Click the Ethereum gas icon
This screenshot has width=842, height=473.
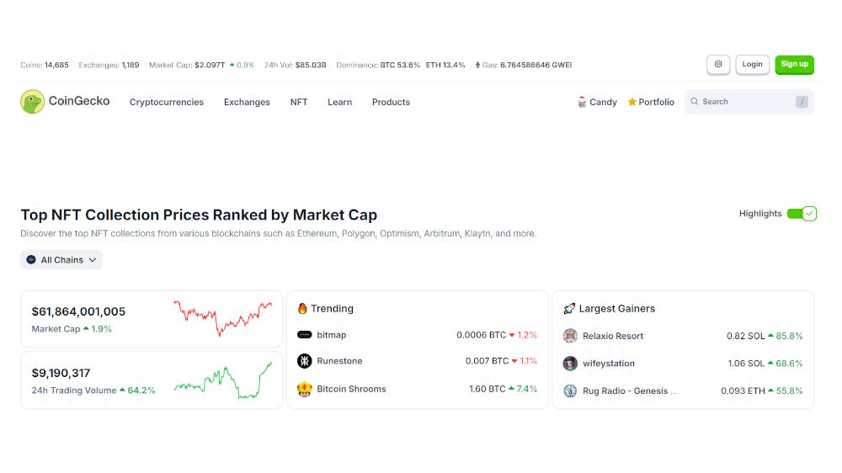pos(477,65)
